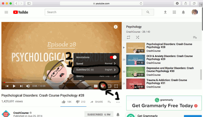Show Safari downloads
Image resolution: width=203 pixels, height=117 pixels.
(x=177, y=3)
